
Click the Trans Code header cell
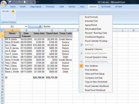(65, 35)
